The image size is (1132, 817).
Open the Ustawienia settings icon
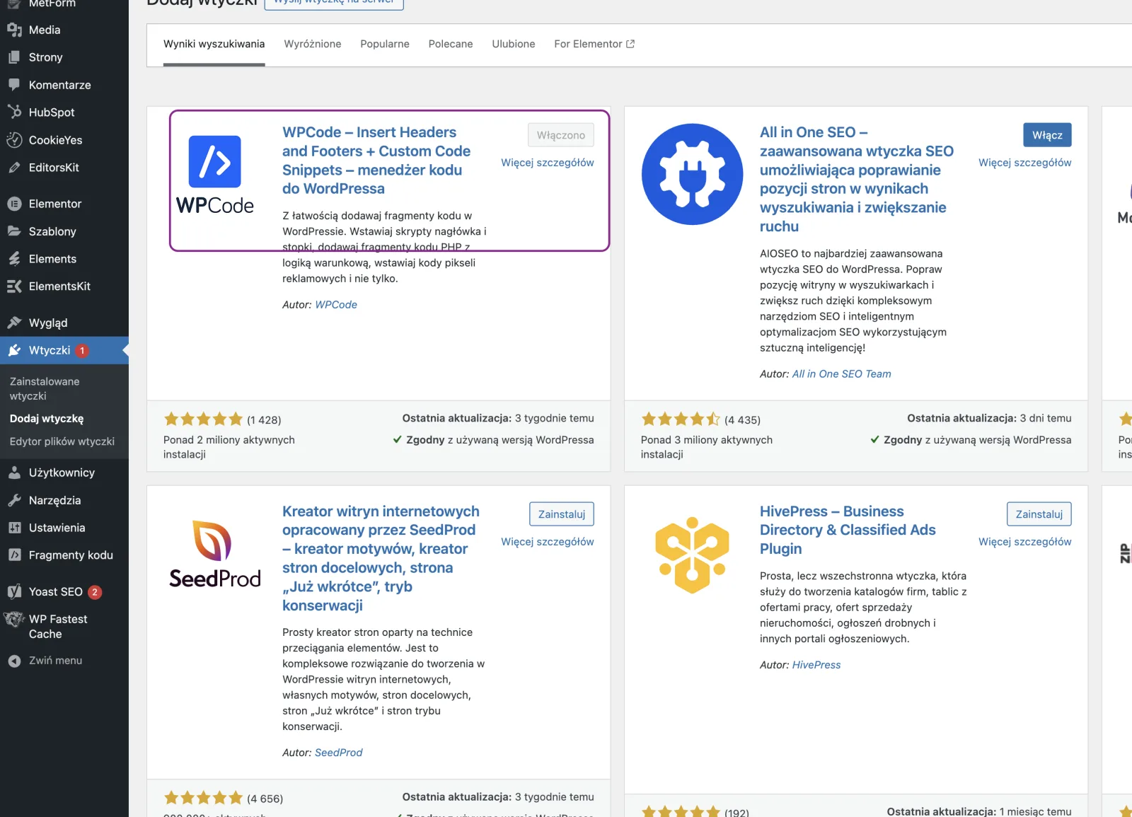tap(14, 528)
